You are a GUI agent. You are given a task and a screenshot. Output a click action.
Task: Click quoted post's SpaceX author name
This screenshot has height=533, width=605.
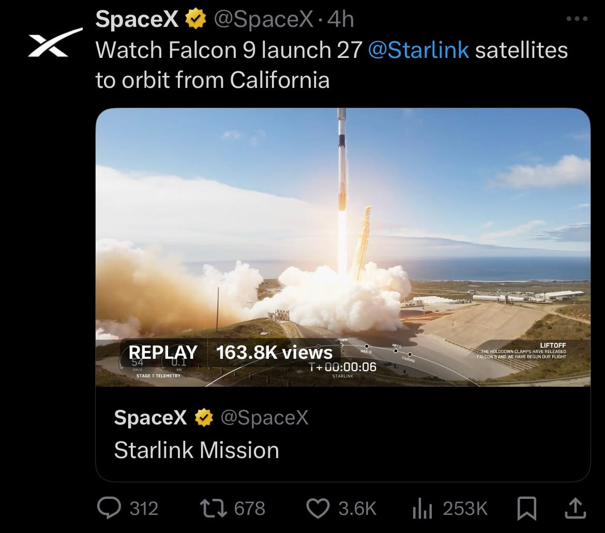[150, 417]
